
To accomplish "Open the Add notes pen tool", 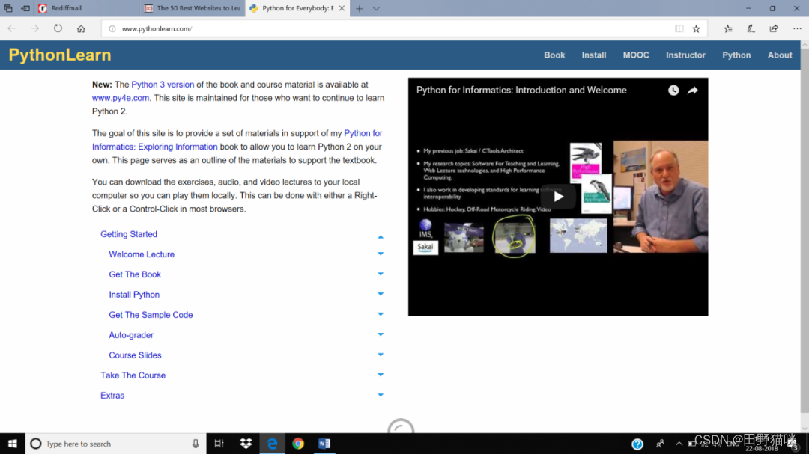I will (x=751, y=29).
